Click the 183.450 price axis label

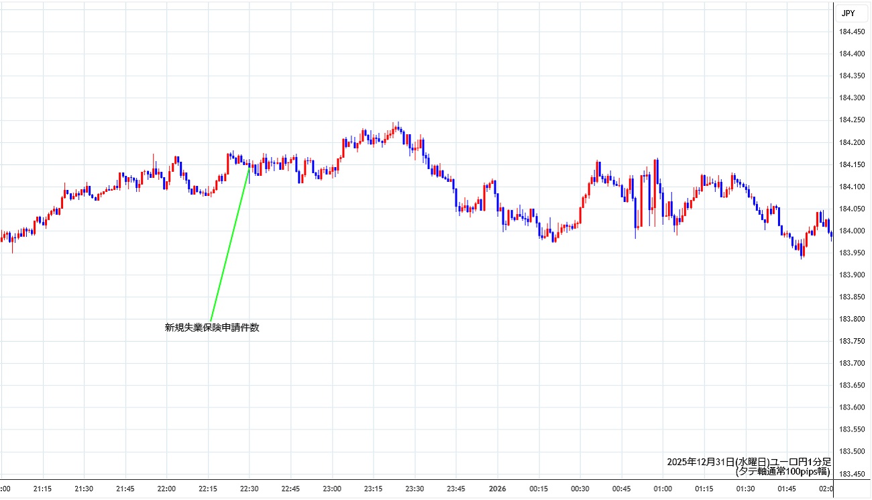pos(851,474)
